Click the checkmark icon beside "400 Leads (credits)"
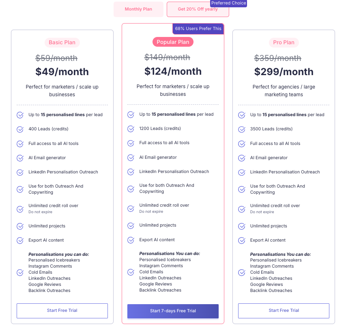This screenshot has height=333, width=346. pyautogui.click(x=20, y=129)
